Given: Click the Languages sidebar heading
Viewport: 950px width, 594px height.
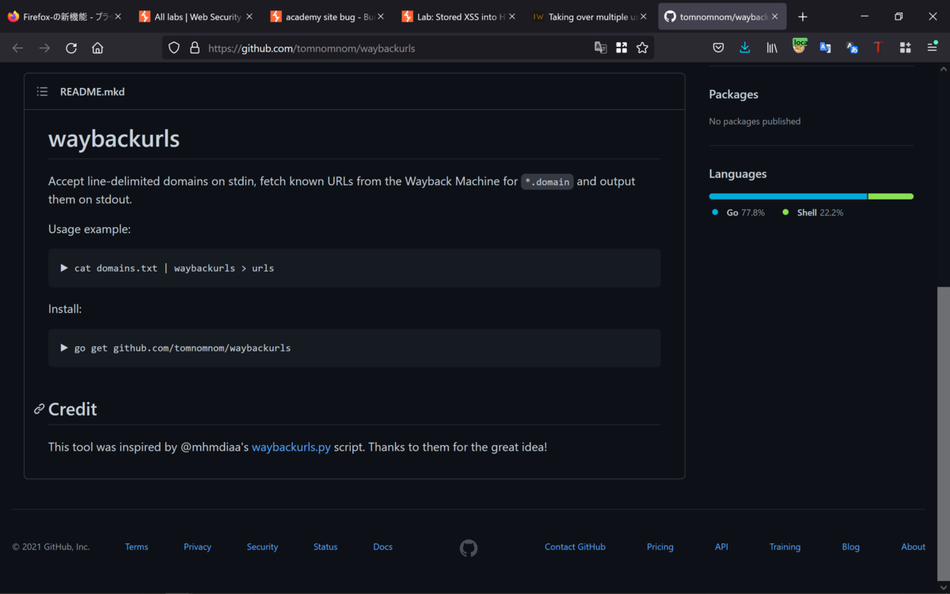Looking at the screenshot, I should [738, 173].
